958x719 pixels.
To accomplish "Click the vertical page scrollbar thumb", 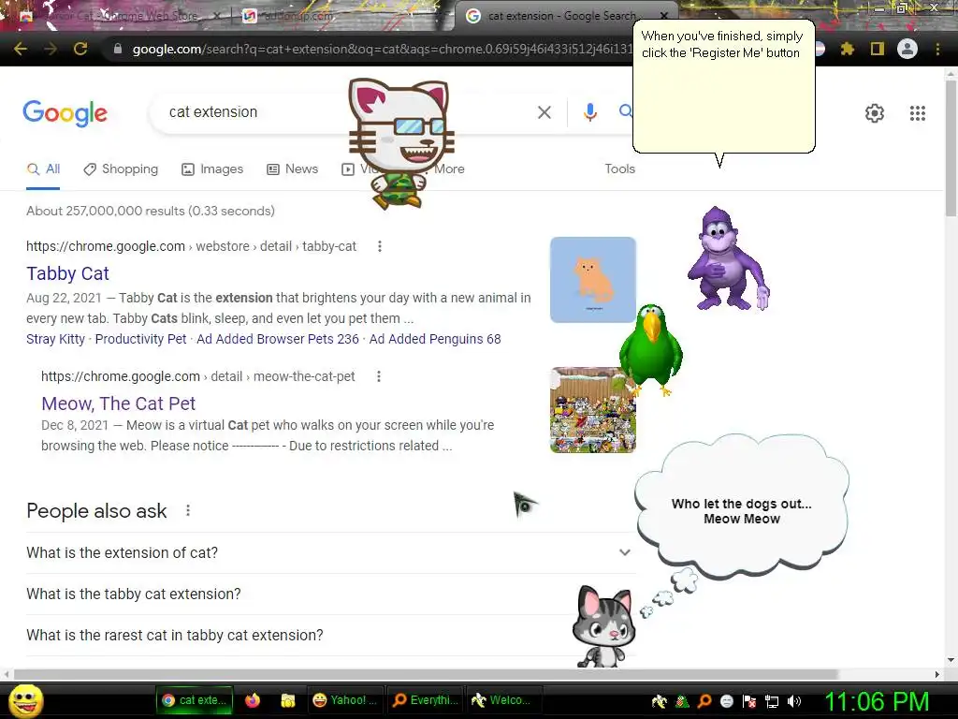I will pos(951,147).
